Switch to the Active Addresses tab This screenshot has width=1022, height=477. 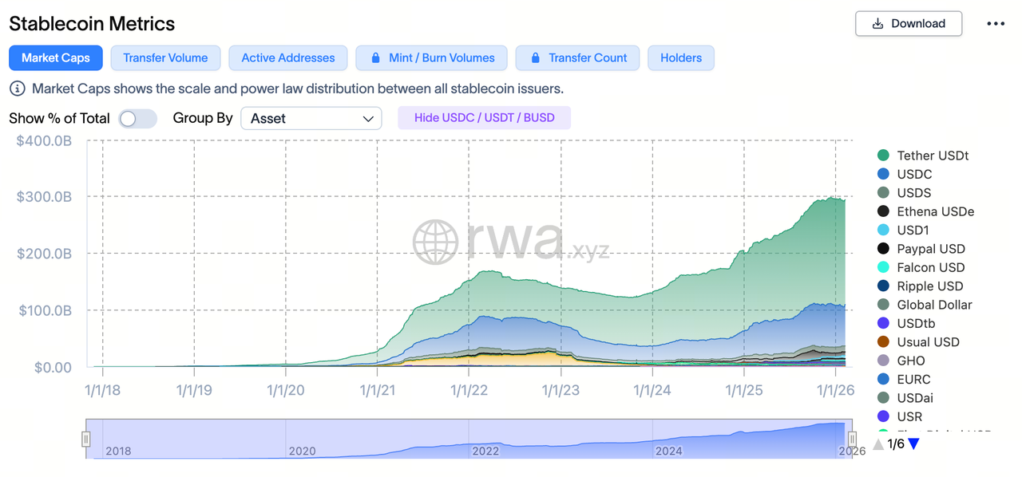click(288, 58)
